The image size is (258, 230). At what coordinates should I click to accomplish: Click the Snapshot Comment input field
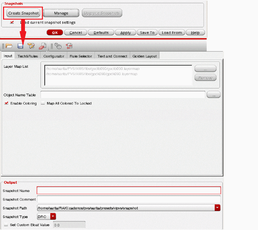tap(129, 199)
